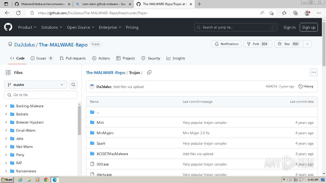Launch Chrome from the taskbar
The image size is (326, 183).
[x=46, y=180]
